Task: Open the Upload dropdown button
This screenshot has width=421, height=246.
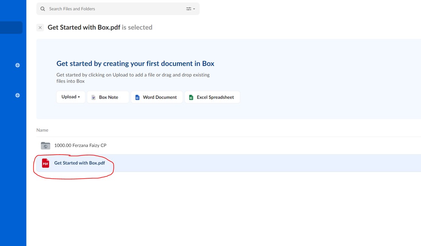Action: (70, 97)
